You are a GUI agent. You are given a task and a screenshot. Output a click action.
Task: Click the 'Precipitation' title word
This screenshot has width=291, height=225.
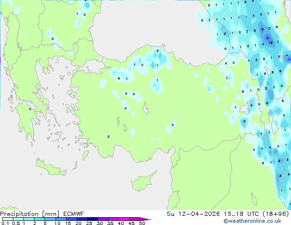click(19, 214)
